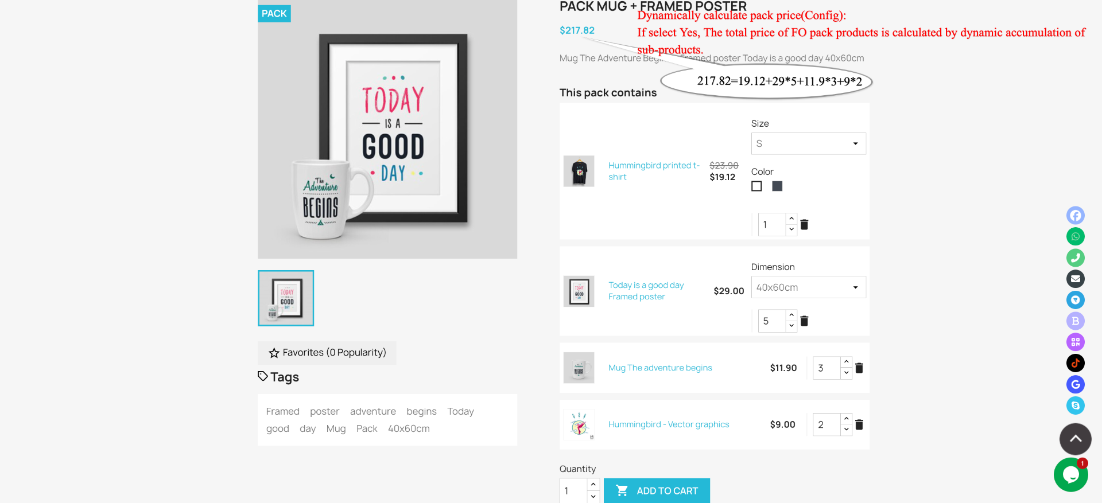
Task: Click the Facebook share icon
Action: (x=1076, y=216)
